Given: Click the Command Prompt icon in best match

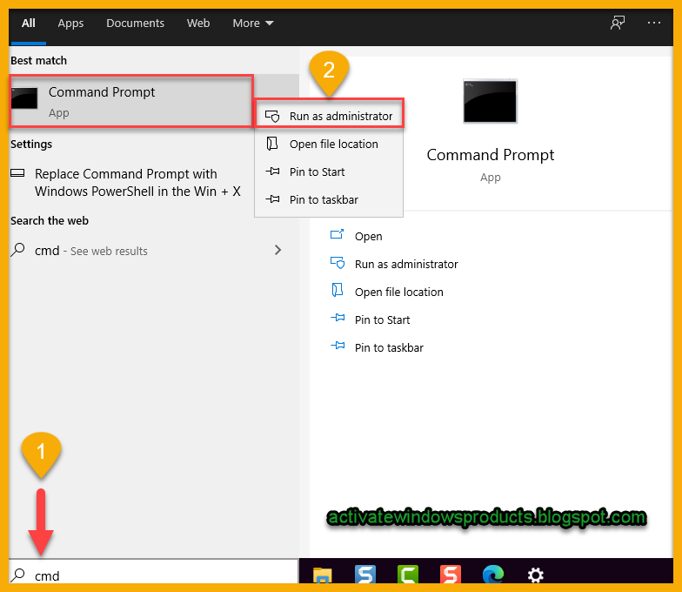Looking at the screenshot, I should pyautogui.click(x=24, y=98).
